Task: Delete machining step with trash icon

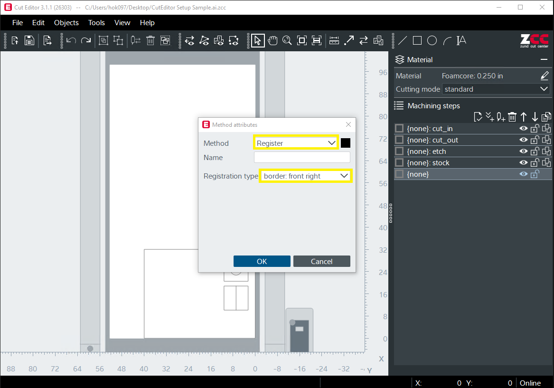Action: [512, 117]
